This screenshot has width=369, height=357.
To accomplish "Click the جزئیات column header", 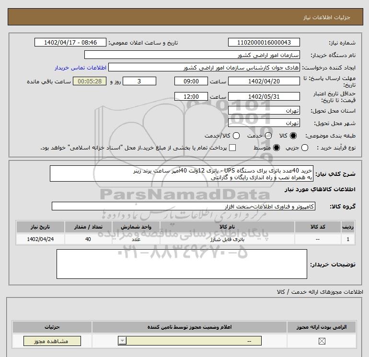I will click(52, 327).
